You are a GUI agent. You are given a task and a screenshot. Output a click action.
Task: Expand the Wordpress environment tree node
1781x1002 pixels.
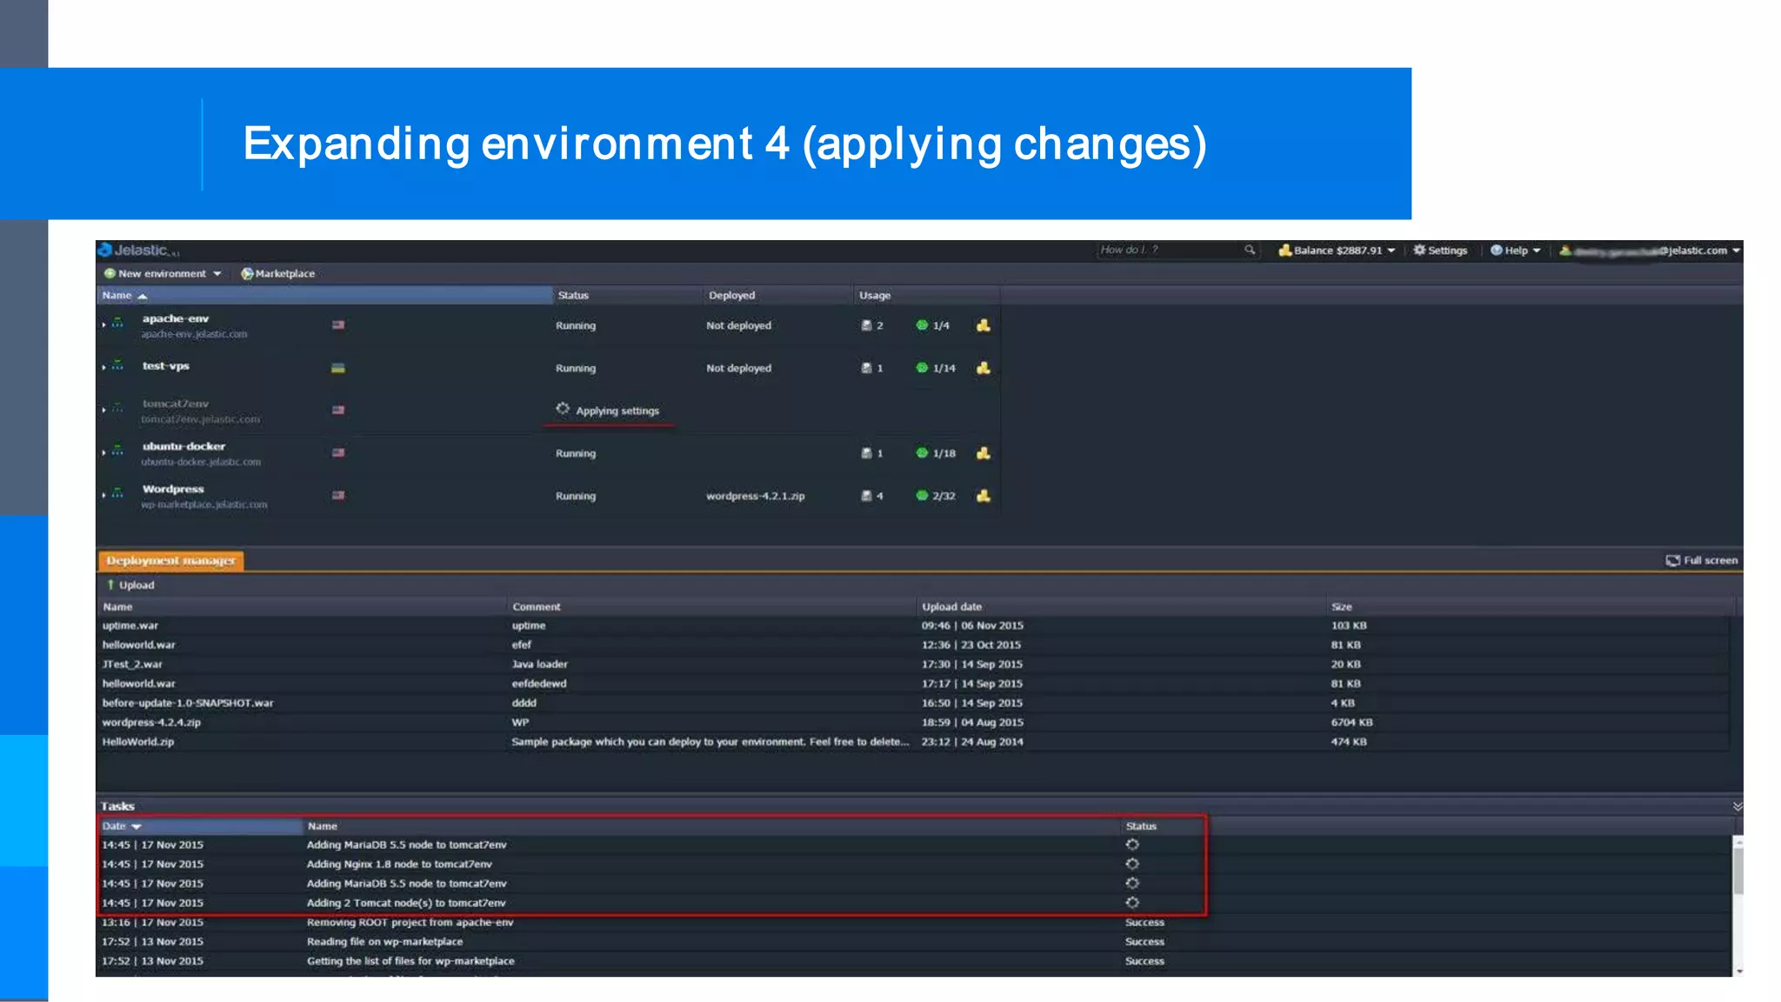pyautogui.click(x=103, y=495)
